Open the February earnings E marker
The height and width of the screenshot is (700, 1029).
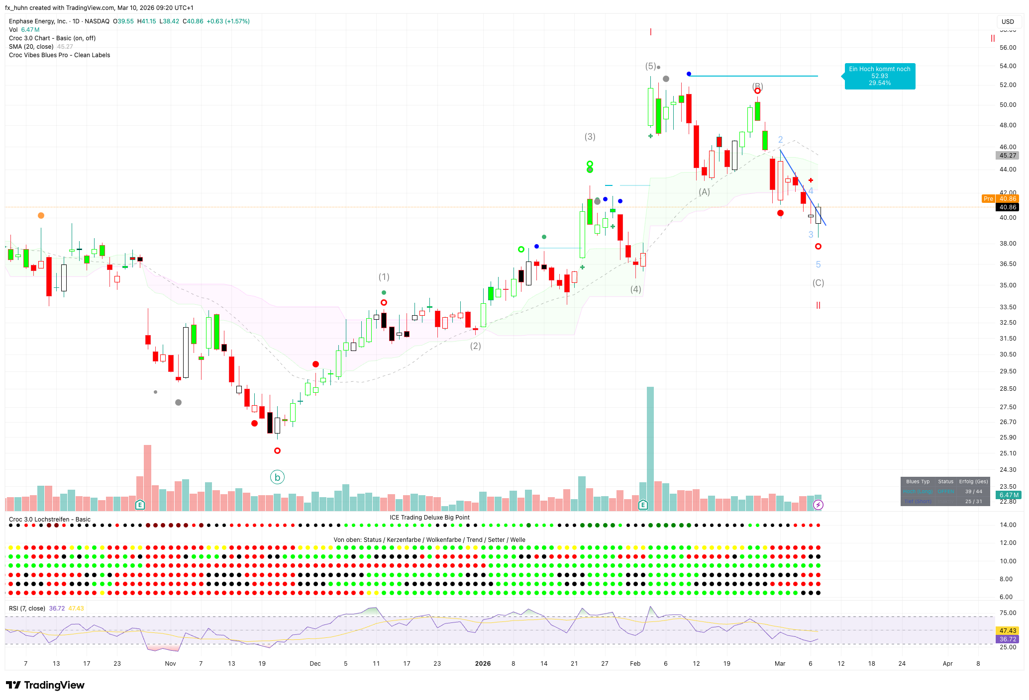pos(643,505)
